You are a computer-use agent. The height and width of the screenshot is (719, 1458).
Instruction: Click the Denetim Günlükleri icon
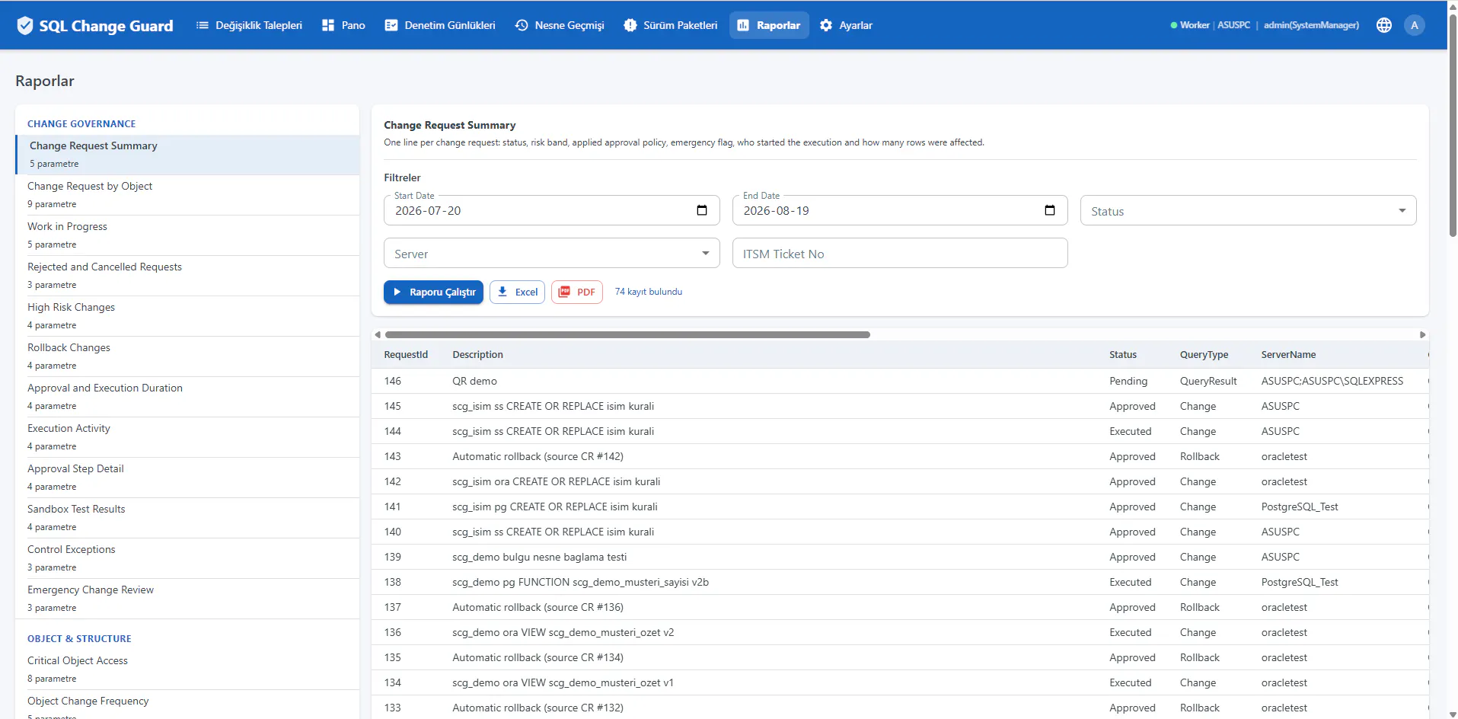(x=391, y=25)
